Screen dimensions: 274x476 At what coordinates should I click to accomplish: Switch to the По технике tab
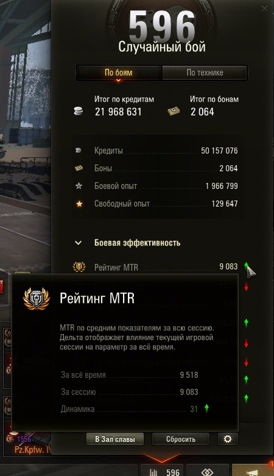coord(205,73)
